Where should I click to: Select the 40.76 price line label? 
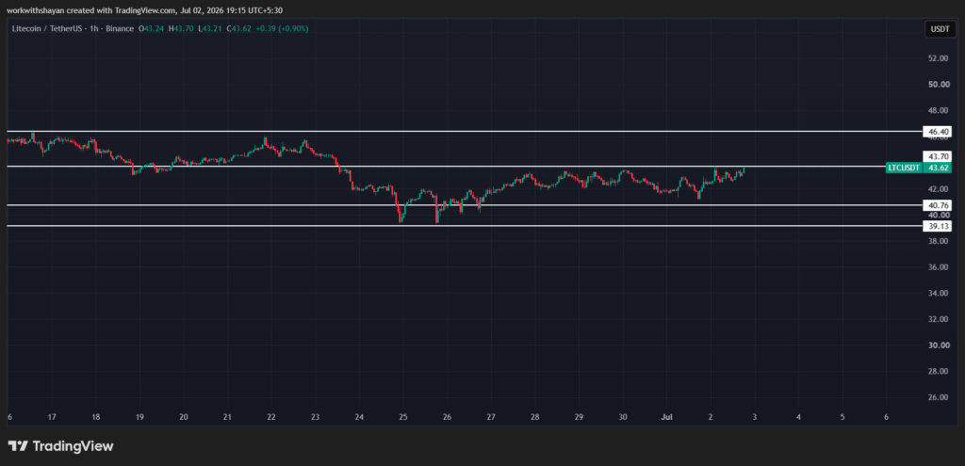pyautogui.click(x=938, y=205)
